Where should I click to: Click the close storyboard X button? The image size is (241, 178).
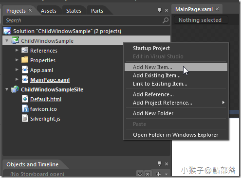coord(148,174)
